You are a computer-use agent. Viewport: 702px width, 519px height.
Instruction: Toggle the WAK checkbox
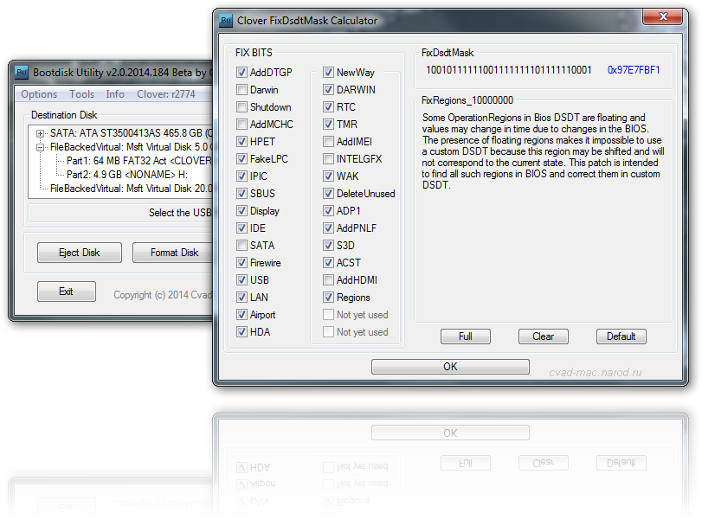[x=328, y=176]
